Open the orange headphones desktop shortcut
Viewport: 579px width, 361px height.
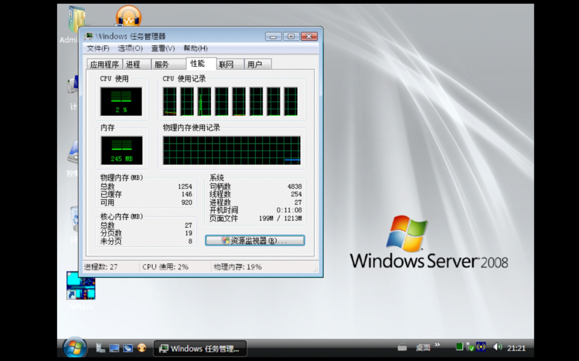pyautogui.click(x=129, y=16)
